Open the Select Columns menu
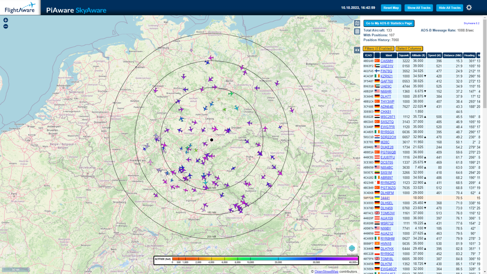Image resolution: width=487 pixels, height=274 pixels. 409,49
